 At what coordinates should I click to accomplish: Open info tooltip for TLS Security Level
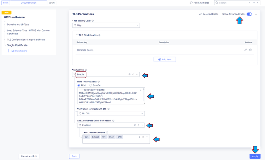pyautogui.click(x=93, y=21)
